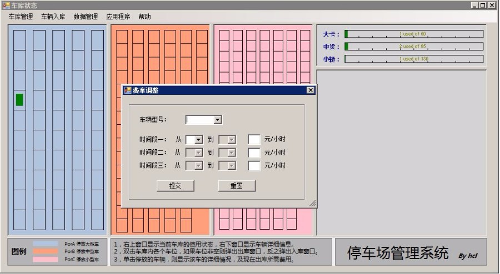Click the 重置 button
Image resolution: width=500 pixels, height=274 pixels.
(237, 186)
